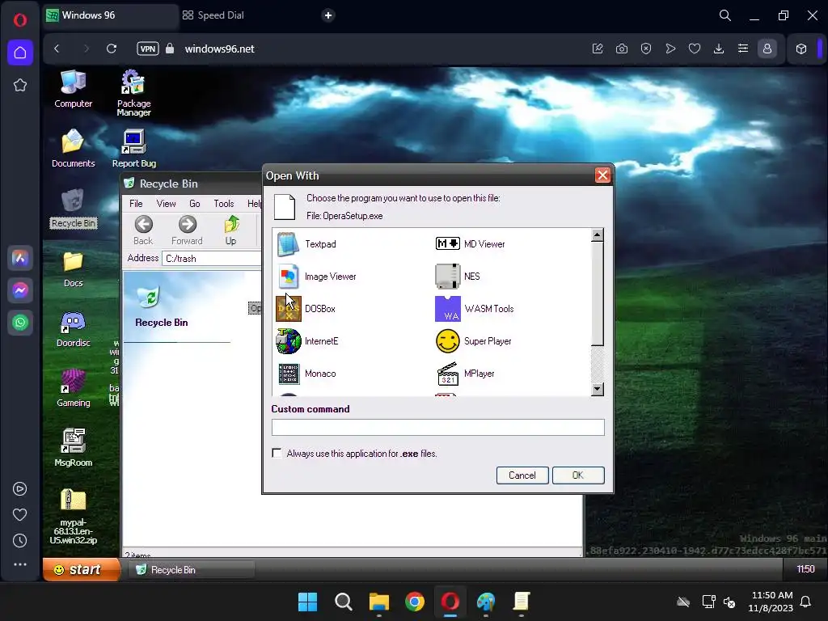
Task: Pick NES emulator icon
Action: [x=447, y=277]
